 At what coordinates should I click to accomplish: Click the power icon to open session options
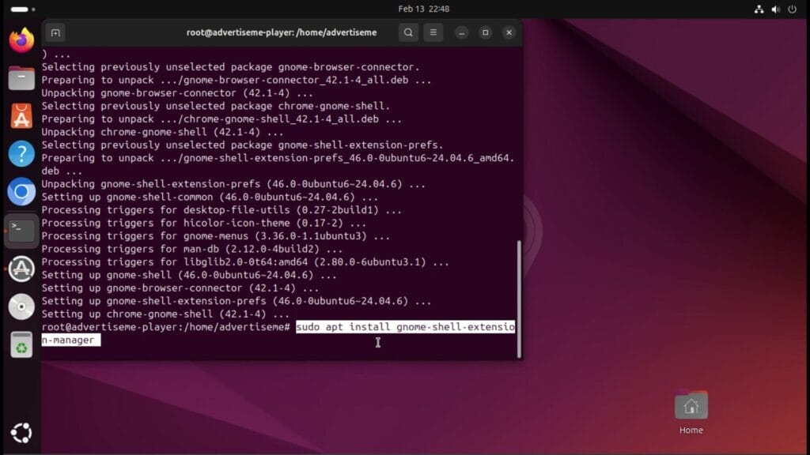click(x=792, y=9)
